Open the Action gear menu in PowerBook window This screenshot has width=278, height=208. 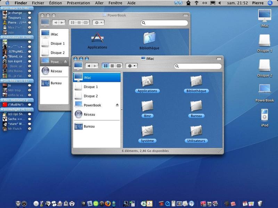(98, 23)
